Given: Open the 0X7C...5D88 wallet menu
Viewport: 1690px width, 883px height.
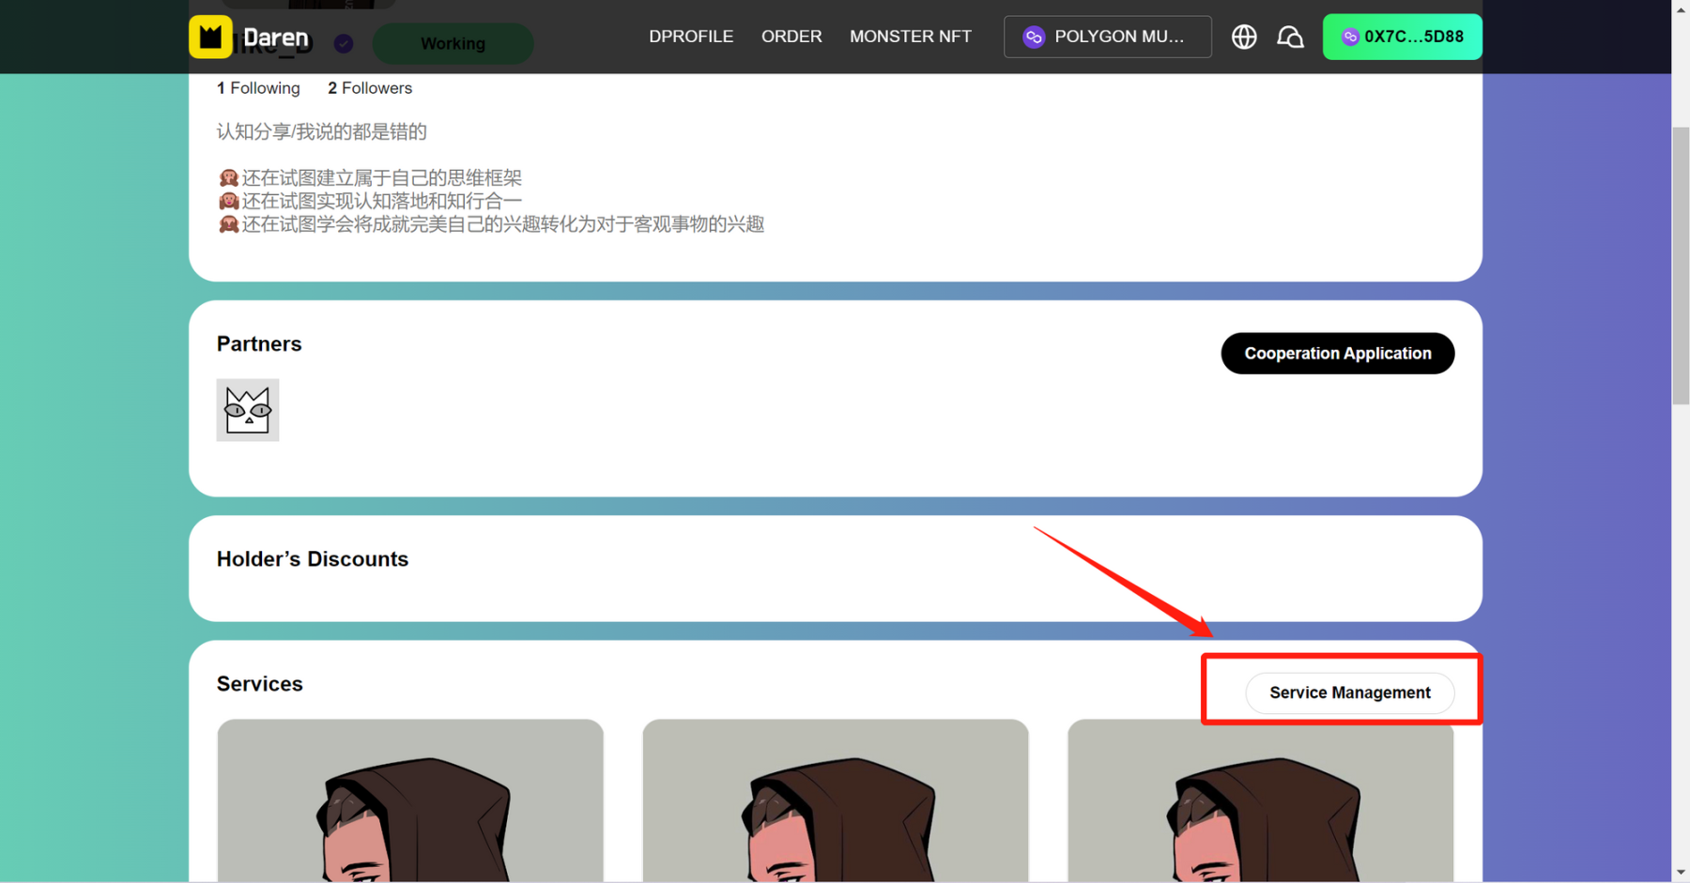Looking at the screenshot, I should click(x=1402, y=37).
